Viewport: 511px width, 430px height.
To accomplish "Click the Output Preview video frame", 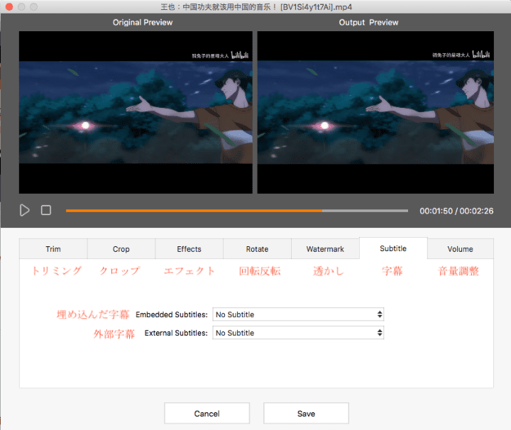I will click(375, 112).
